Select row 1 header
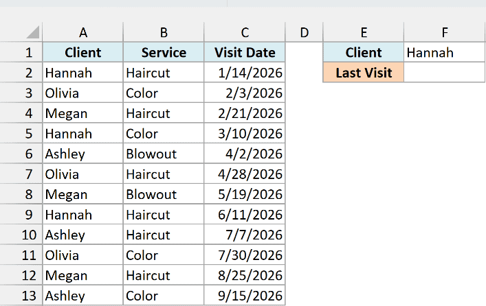Image resolution: width=486 pixels, height=306 pixels. coord(21,52)
